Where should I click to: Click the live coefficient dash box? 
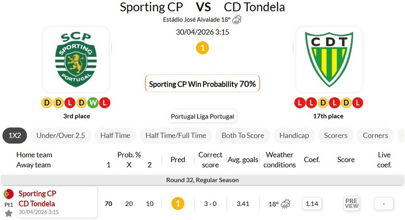tap(384, 204)
